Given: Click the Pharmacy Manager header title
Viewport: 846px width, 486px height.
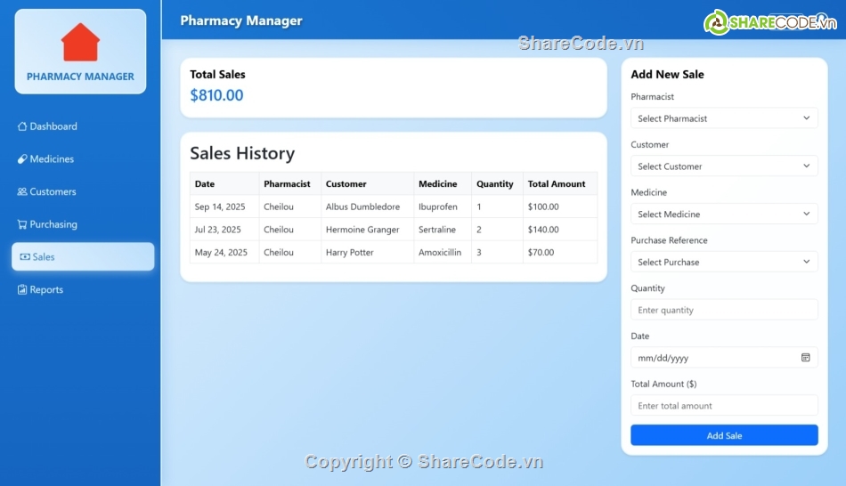Looking at the screenshot, I should (x=240, y=20).
